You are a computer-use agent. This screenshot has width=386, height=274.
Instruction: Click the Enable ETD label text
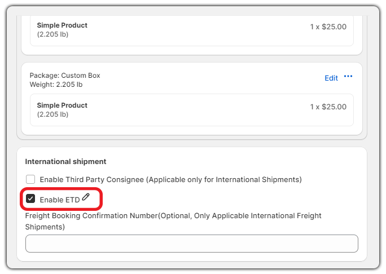(60, 200)
